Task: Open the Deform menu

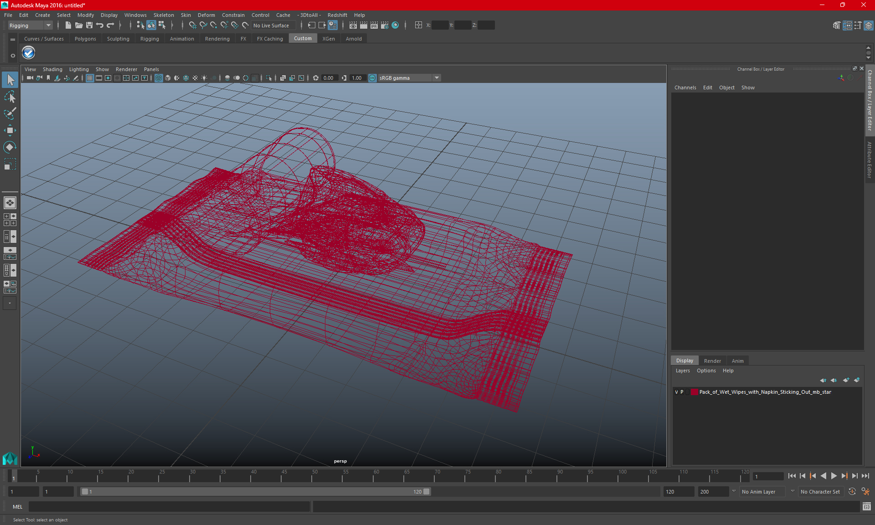Action: click(x=206, y=15)
